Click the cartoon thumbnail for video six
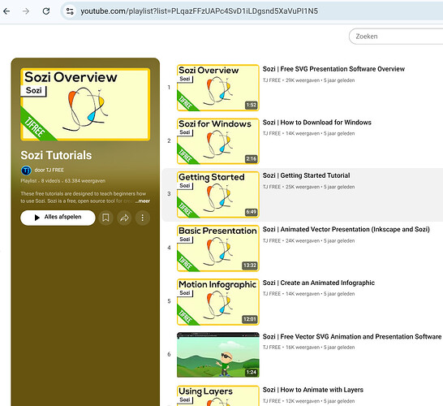The height and width of the screenshot is (406, 443). pos(218,355)
